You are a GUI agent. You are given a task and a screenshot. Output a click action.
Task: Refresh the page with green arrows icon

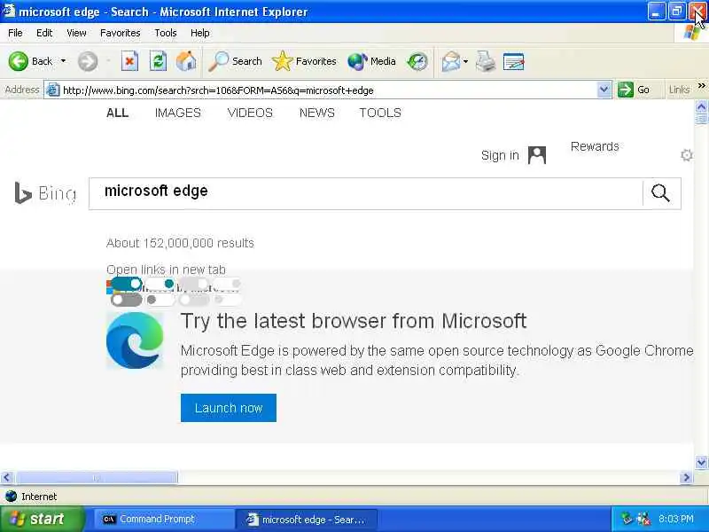pos(158,61)
